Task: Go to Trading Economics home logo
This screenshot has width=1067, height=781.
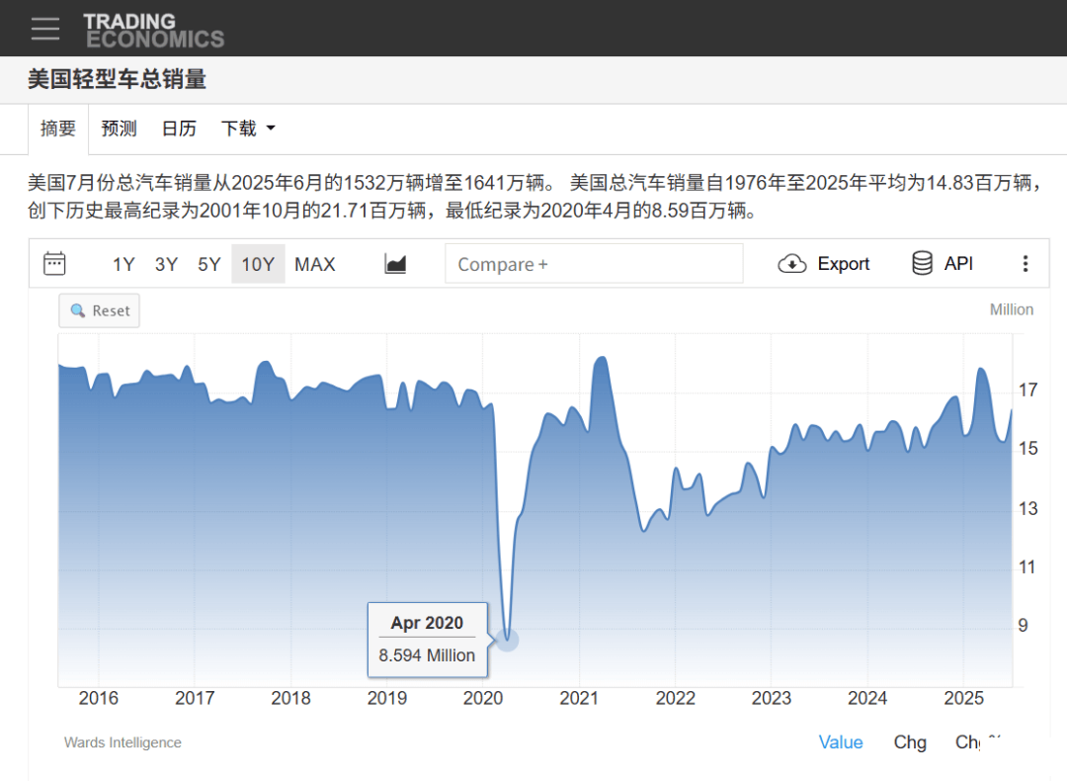Action: tap(154, 31)
